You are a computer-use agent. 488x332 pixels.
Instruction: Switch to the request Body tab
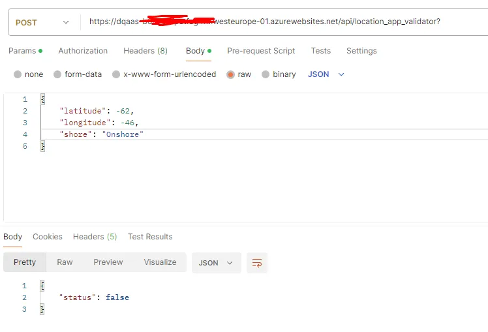pyautogui.click(x=198, y=51)
